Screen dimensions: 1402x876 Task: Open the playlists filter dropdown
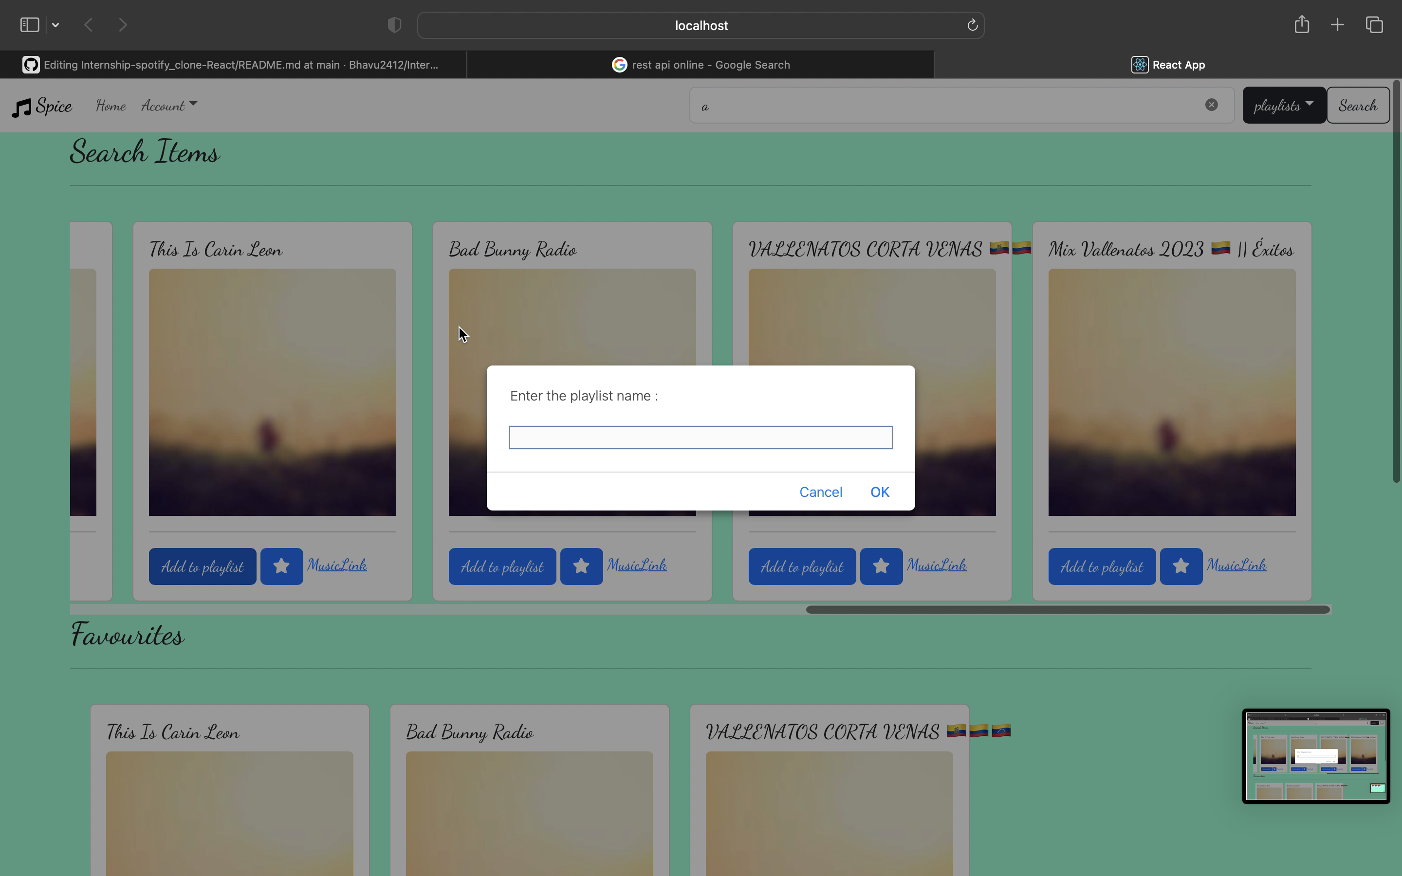1283,106
